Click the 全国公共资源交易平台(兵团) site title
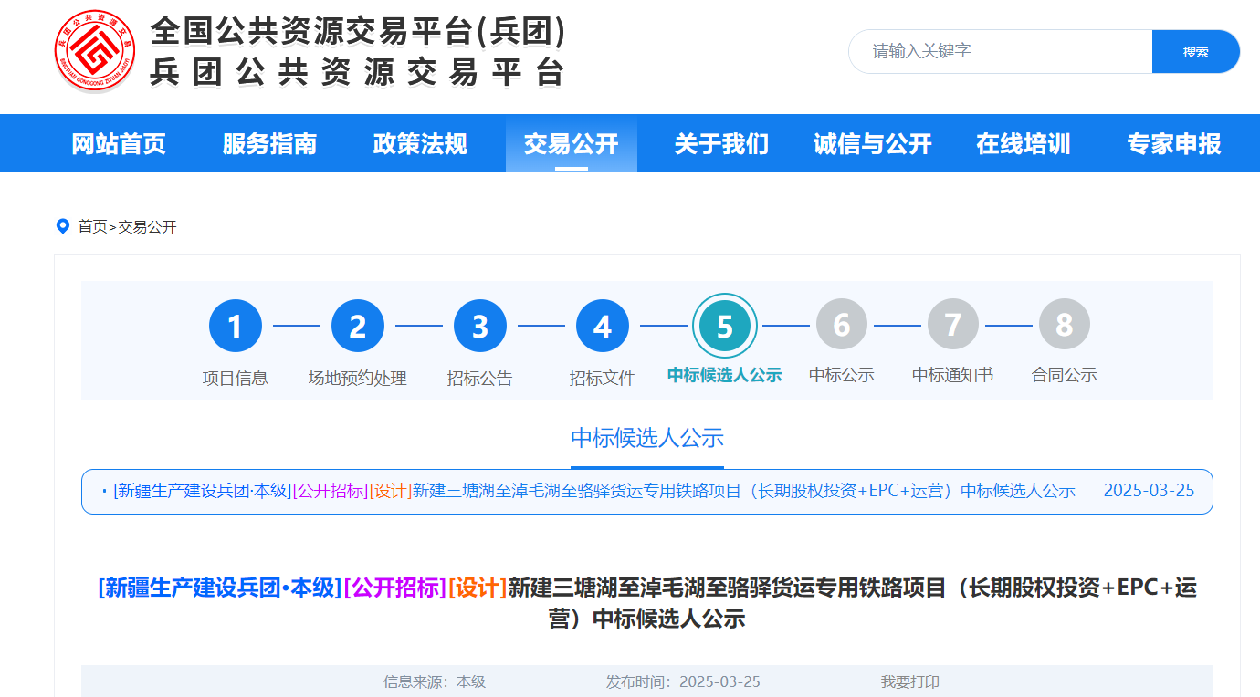The image size is (1260, 697). coord(359,32)
